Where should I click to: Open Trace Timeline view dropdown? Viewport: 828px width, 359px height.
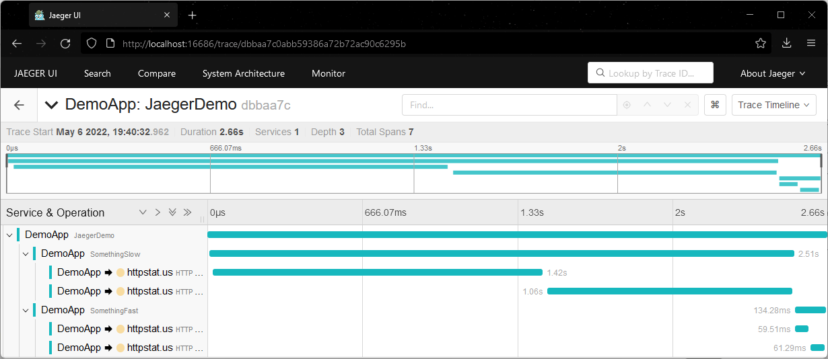click(x=773, y=105)
